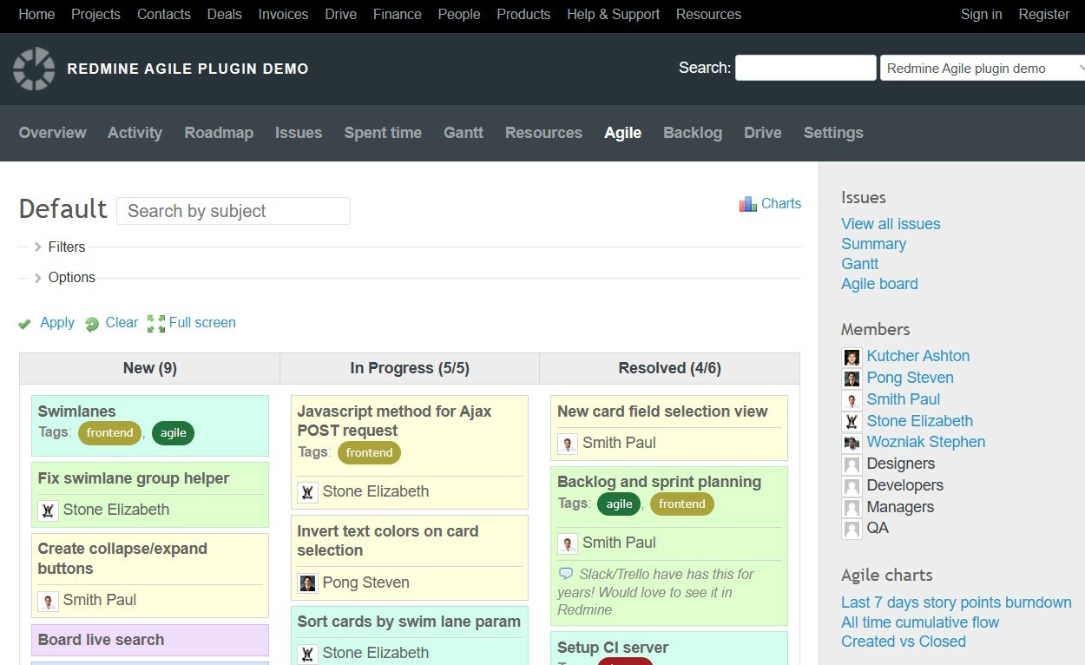Enable Full screen board mode icon
Viewport: 1085px width, 665px height.
(156, 323)
